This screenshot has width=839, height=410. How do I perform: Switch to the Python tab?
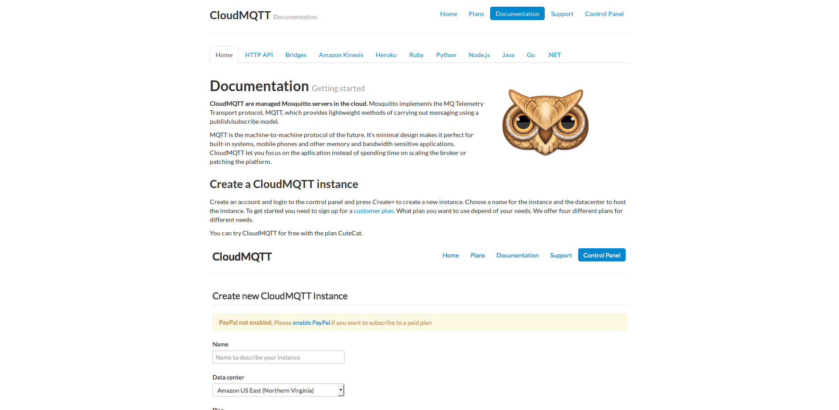[x=446, y=55]
